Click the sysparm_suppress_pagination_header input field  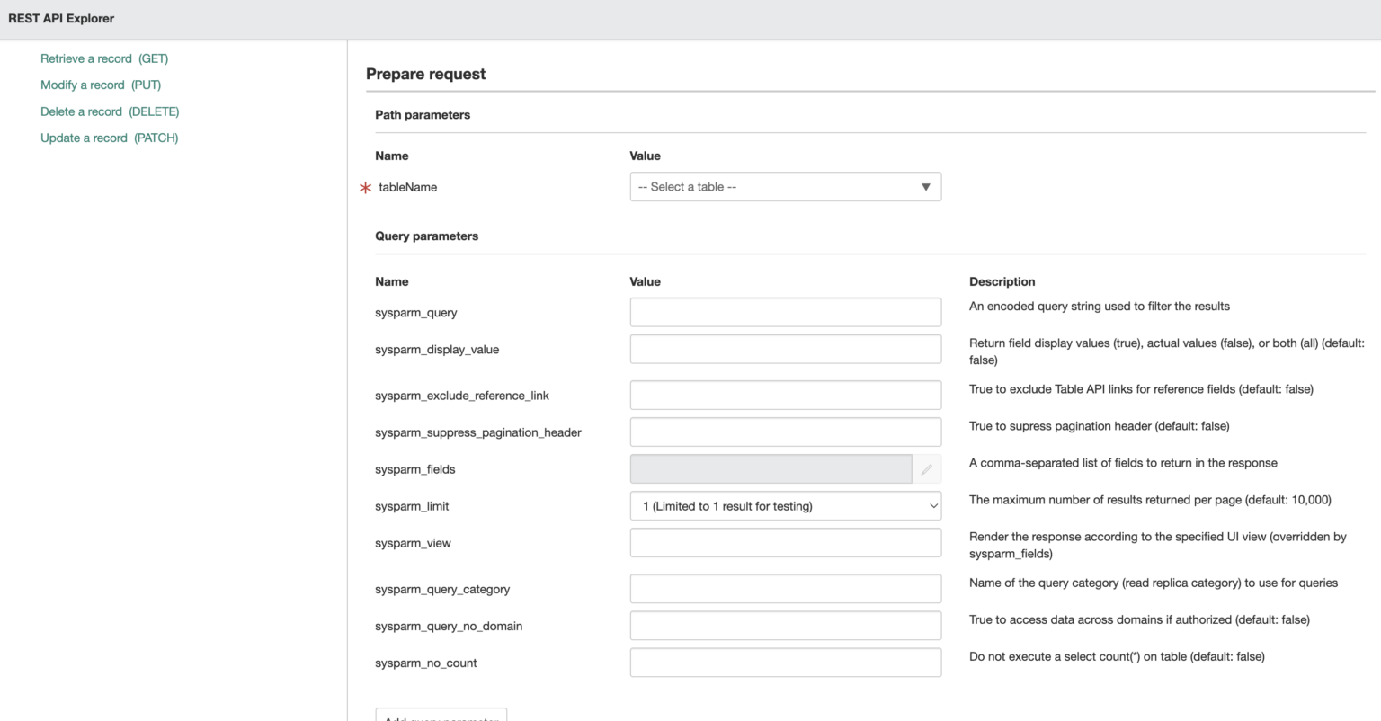point(785,431)
